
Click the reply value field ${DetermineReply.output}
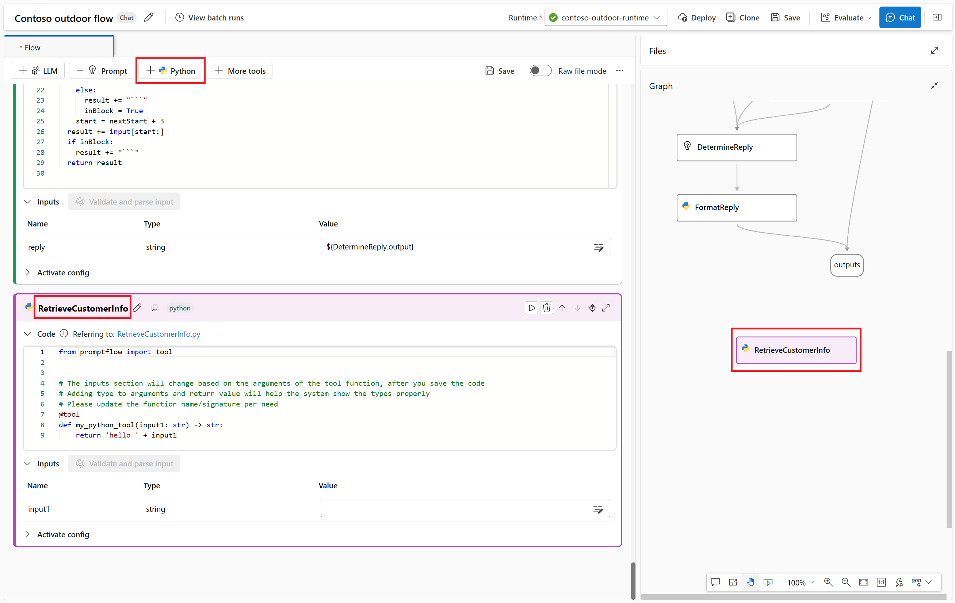click(466, 247)
